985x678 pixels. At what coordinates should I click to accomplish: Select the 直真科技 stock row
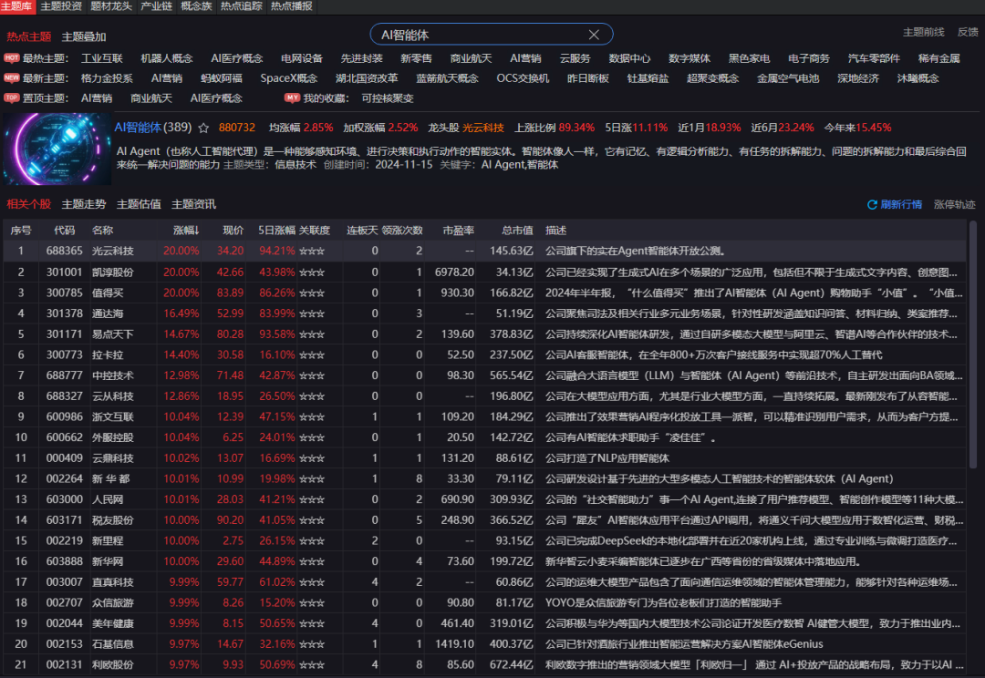(x=484, y=582)
